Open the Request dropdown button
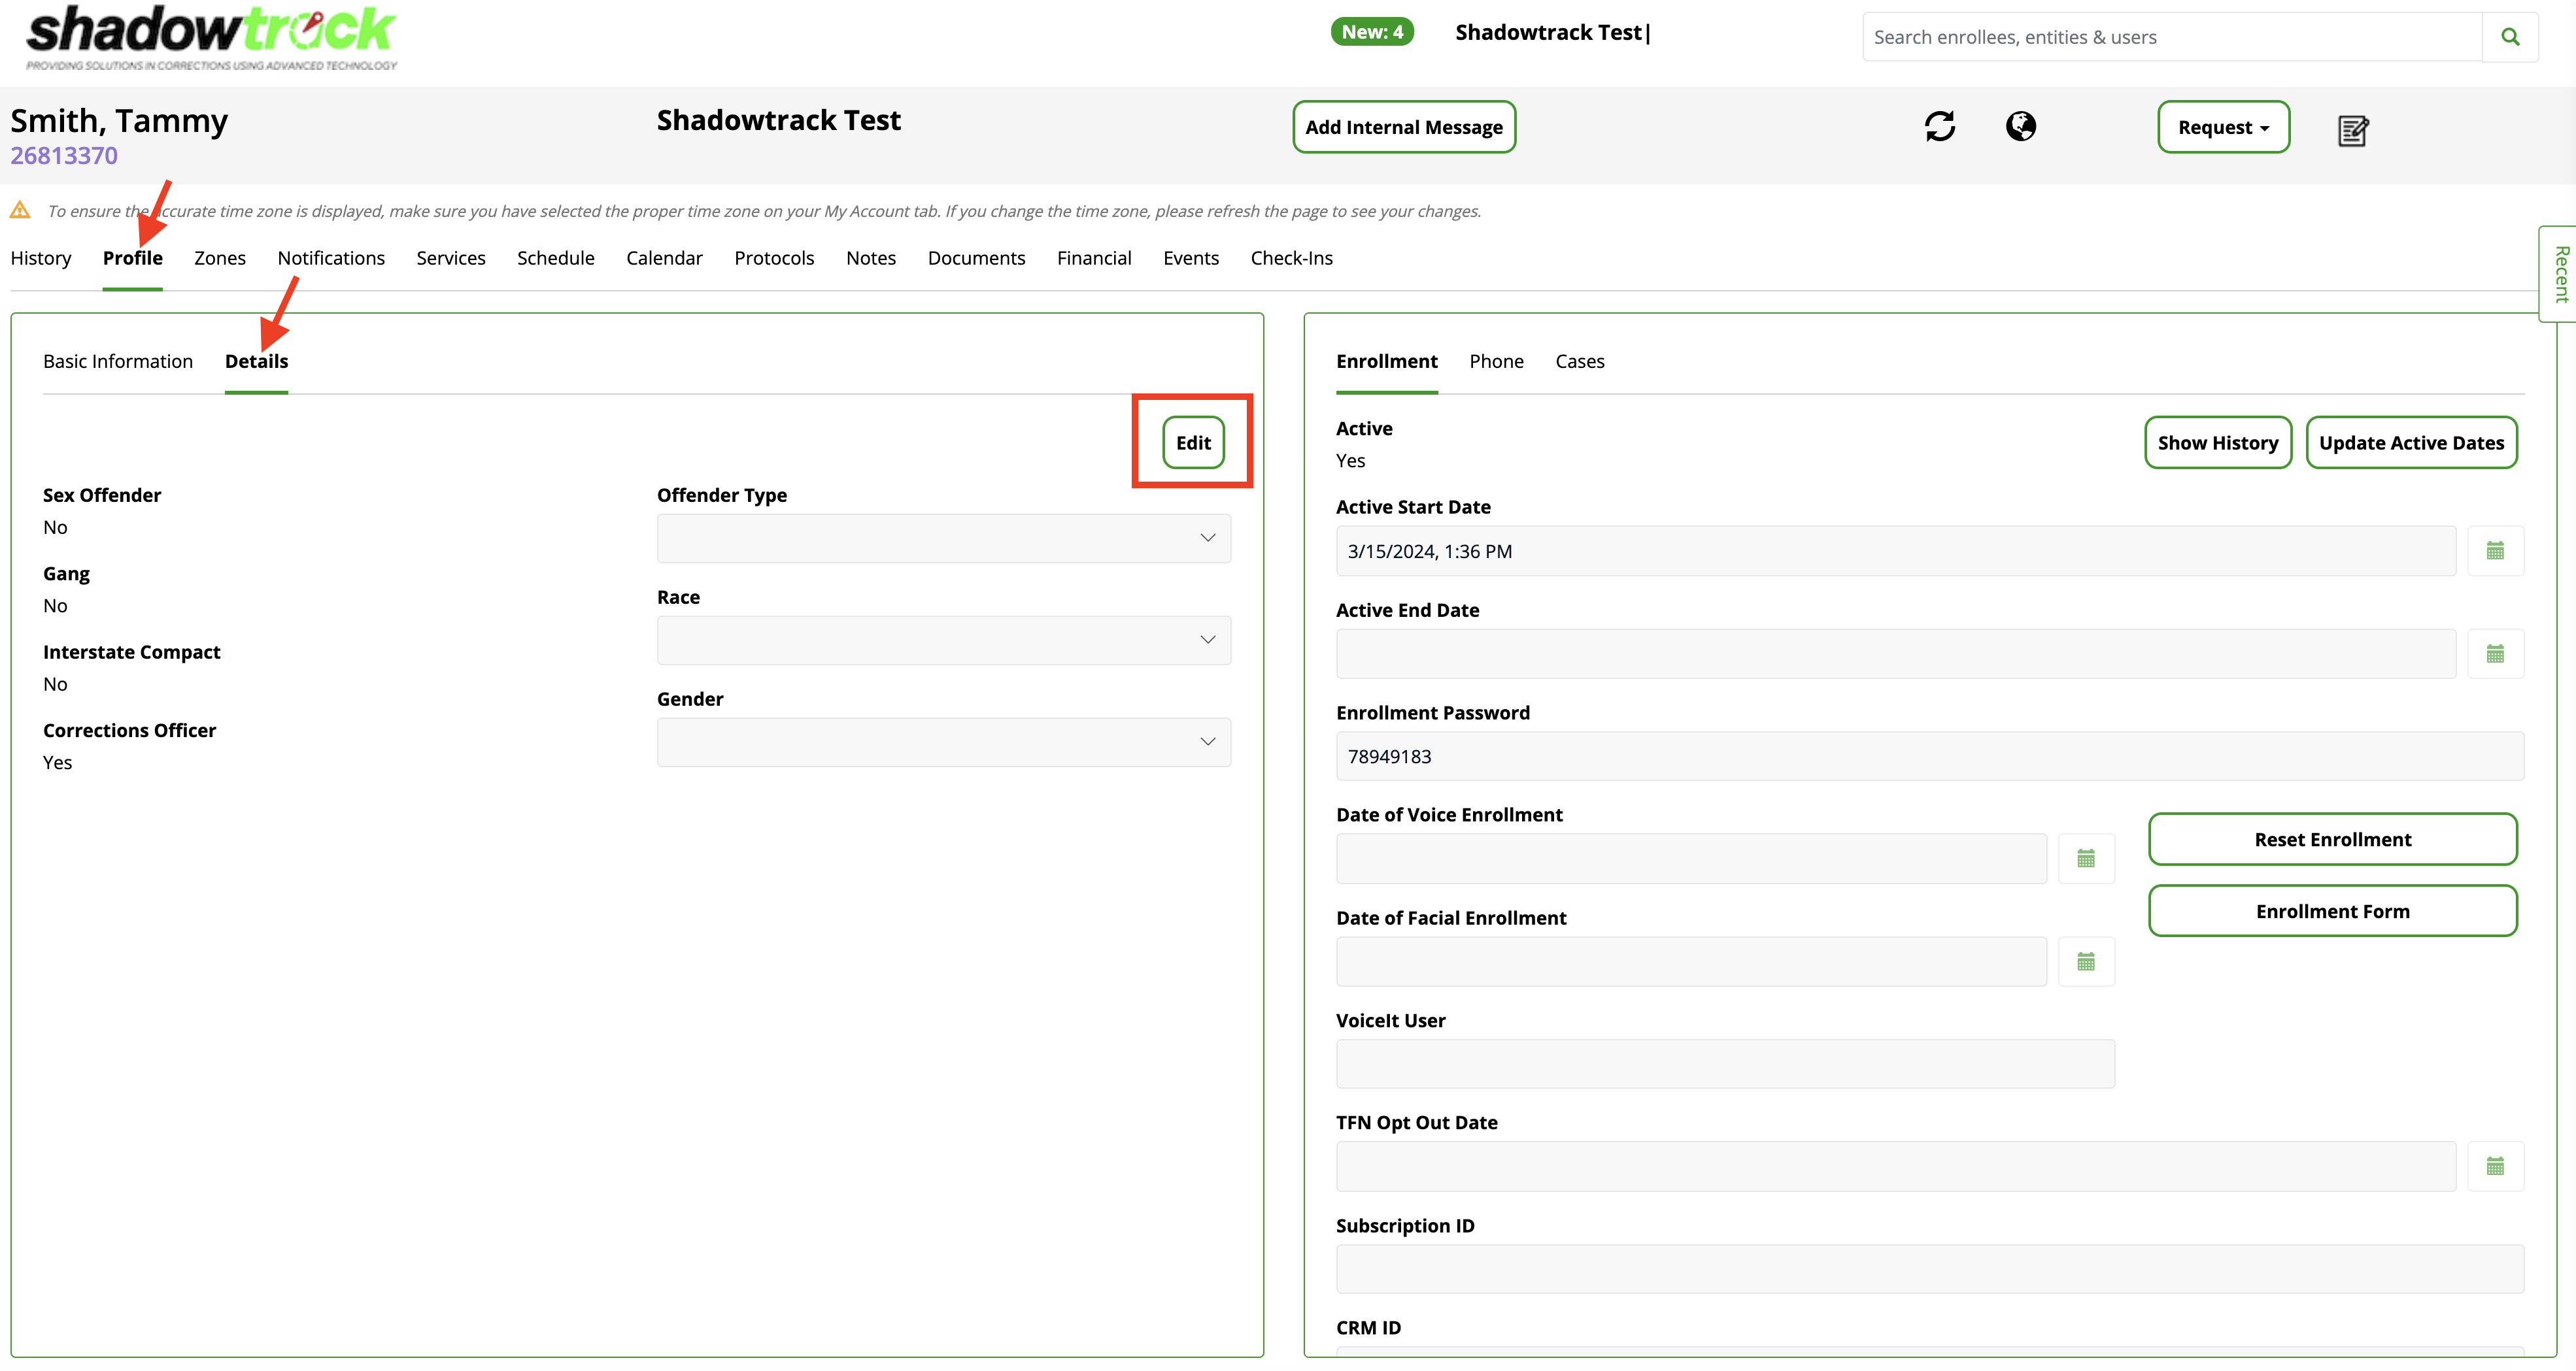This screenshot has width=2576, height=1371. (x=2222, y=128)
